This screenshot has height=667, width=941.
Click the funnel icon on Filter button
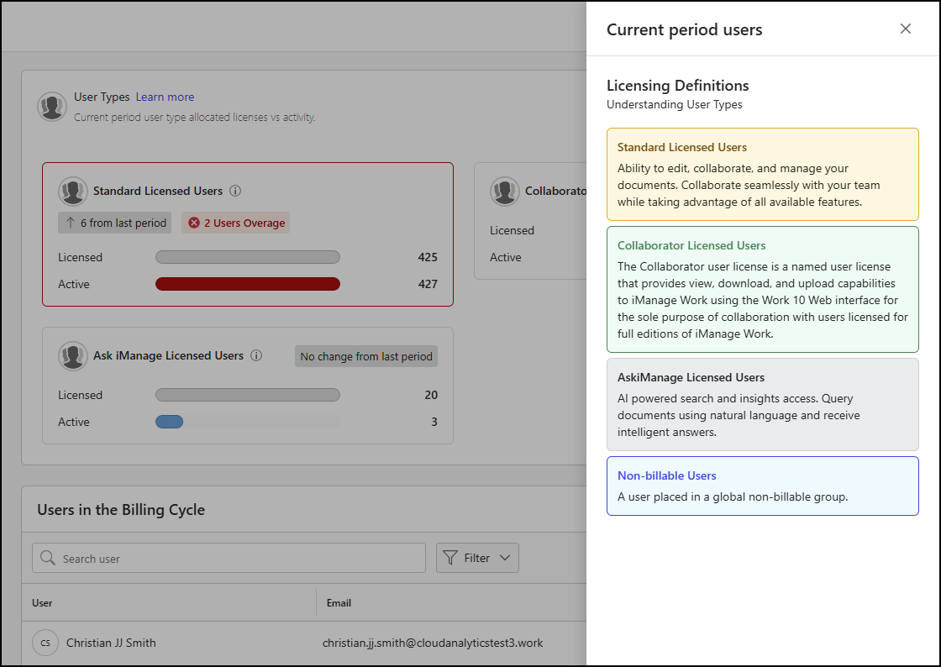point(450,558)
